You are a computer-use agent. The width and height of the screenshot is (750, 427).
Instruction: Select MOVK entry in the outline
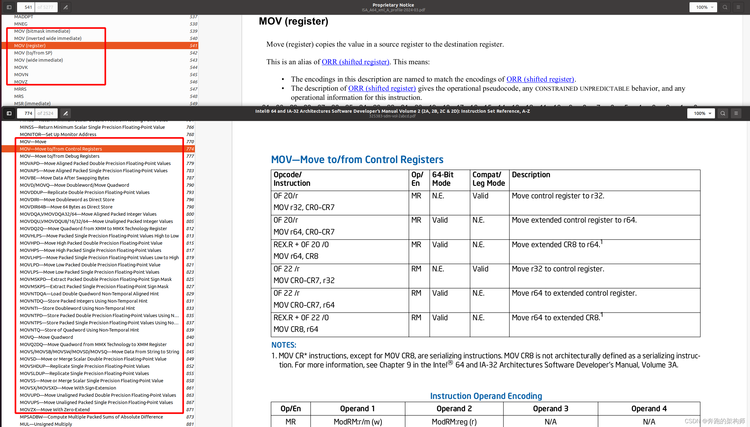point(21,67)
